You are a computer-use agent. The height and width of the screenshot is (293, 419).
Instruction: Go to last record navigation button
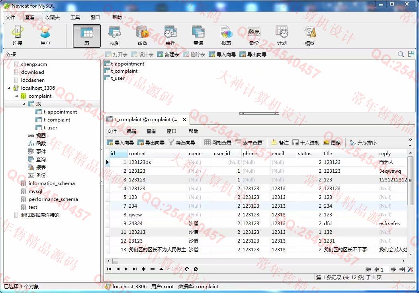click(x=135, y=269)
